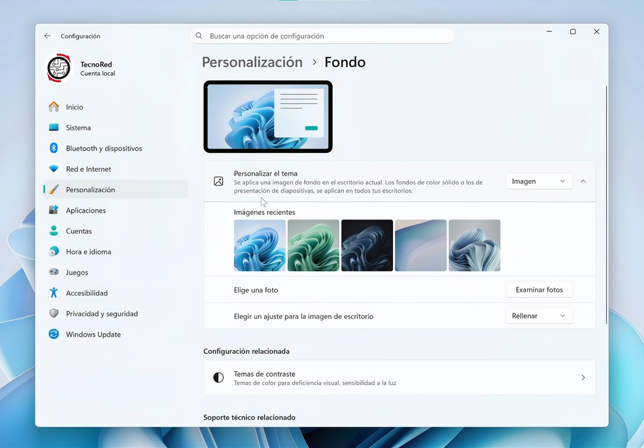
Task: Click the Juegos controller icon
Action: coord(54,272)
